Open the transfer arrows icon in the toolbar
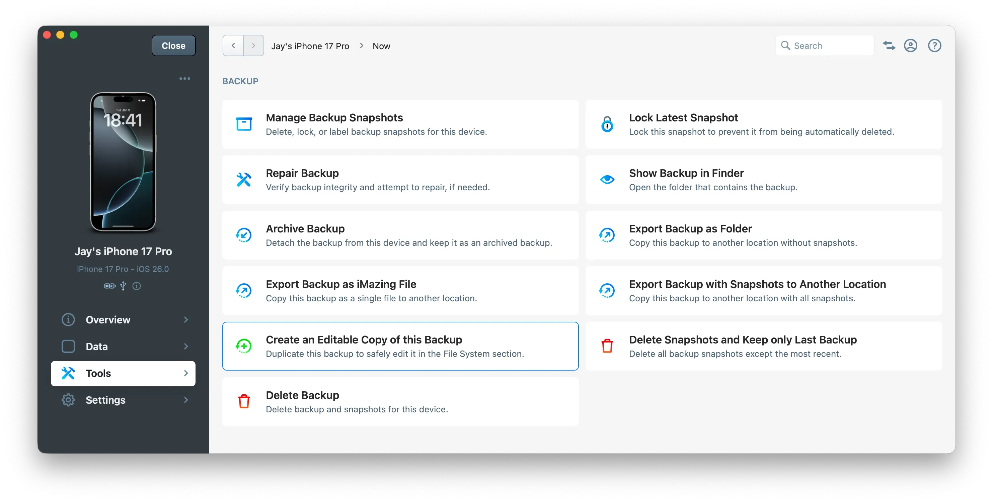Viewport: 993px width, 503px height. tap(889, 45)
